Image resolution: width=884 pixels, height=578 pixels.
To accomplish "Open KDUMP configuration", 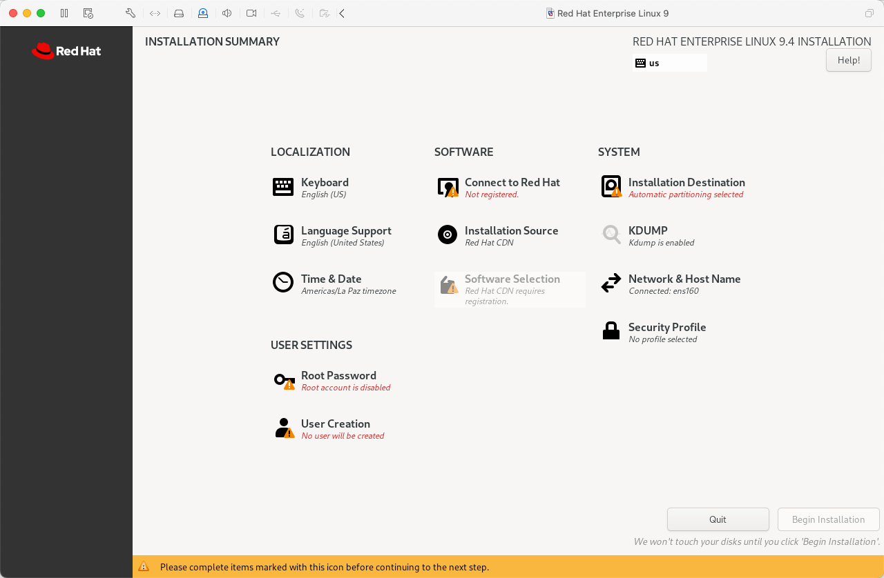I will [647, 231].
